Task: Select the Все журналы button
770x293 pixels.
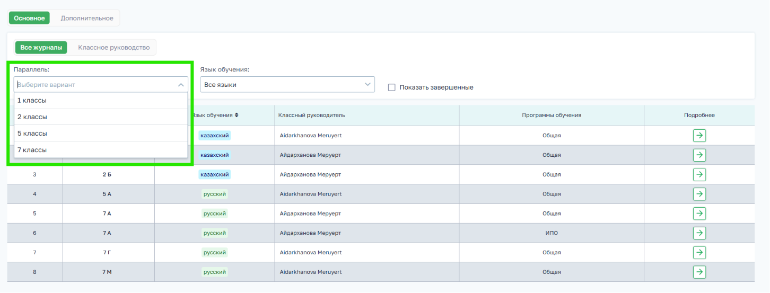Action: [x=41, y=48]
